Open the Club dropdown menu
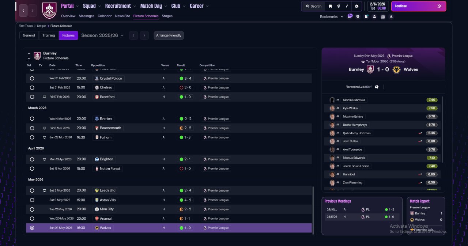468x246 pixels. (178, 6)
